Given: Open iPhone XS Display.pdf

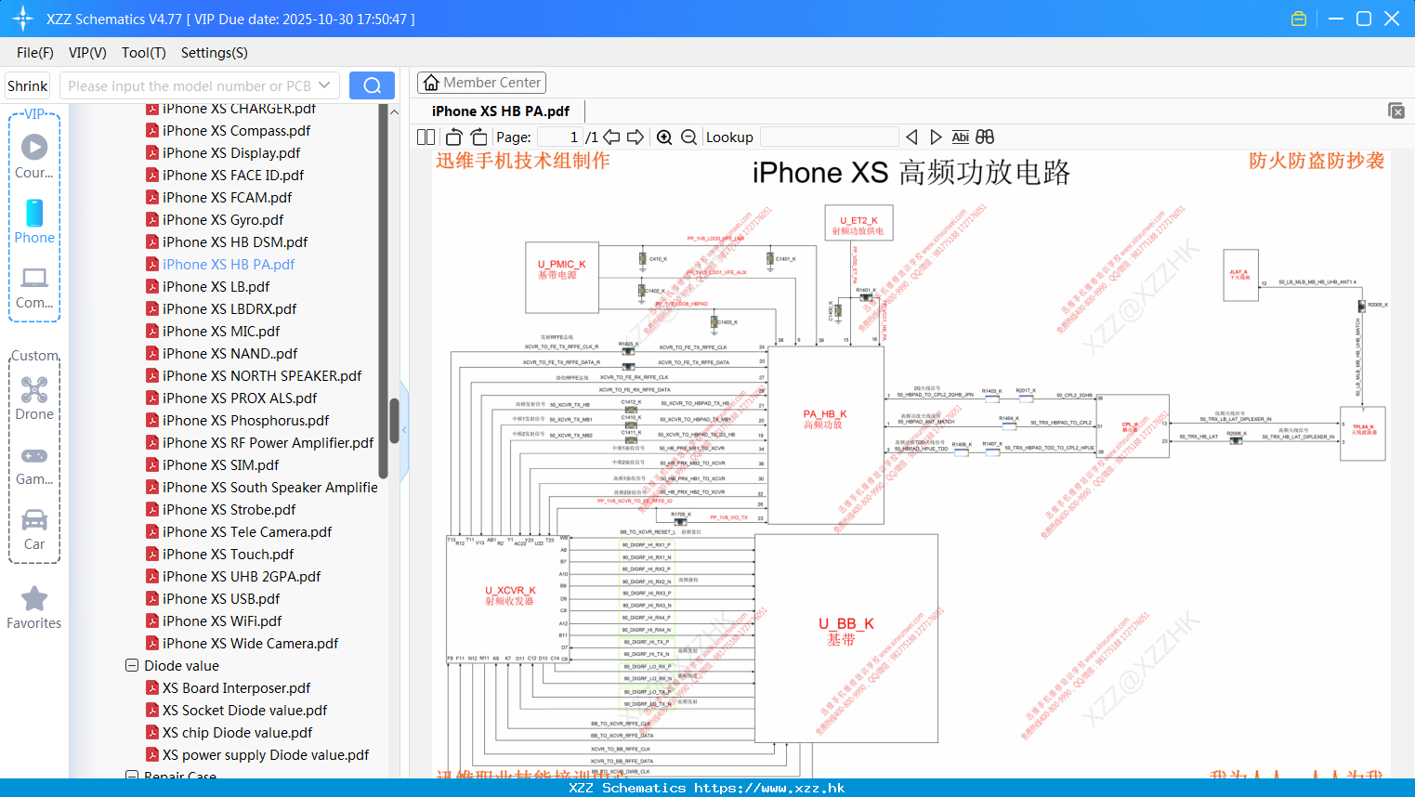Looking at the screenshot, I should coord(231,152).
